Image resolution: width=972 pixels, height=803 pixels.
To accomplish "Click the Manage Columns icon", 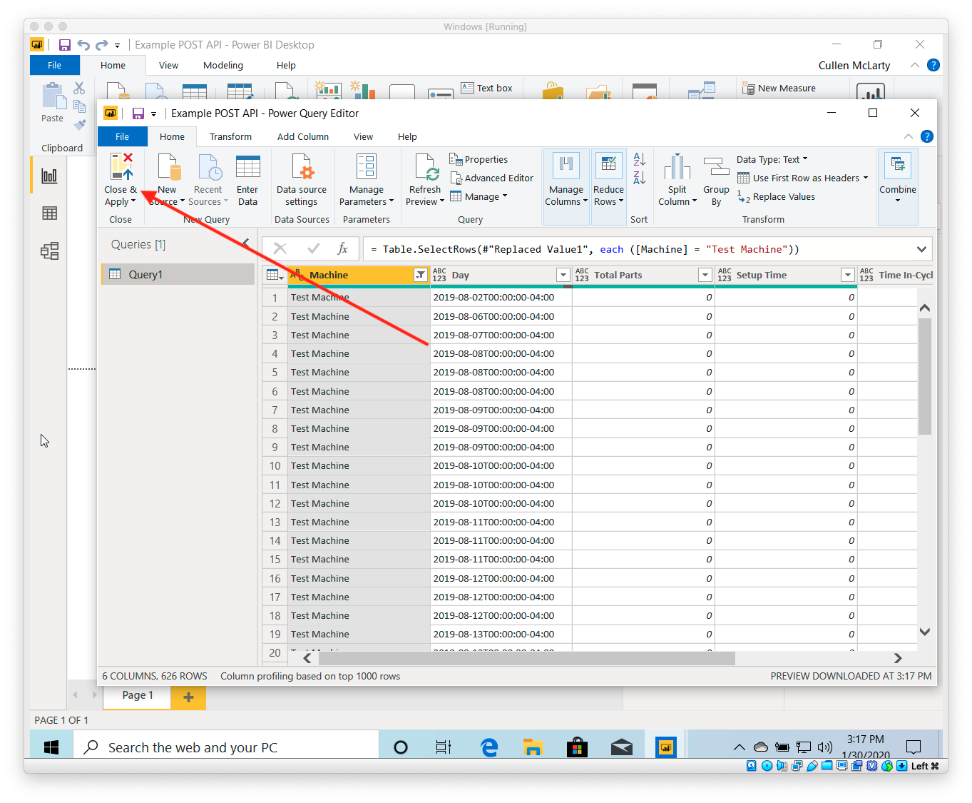I will pos(566,166).
